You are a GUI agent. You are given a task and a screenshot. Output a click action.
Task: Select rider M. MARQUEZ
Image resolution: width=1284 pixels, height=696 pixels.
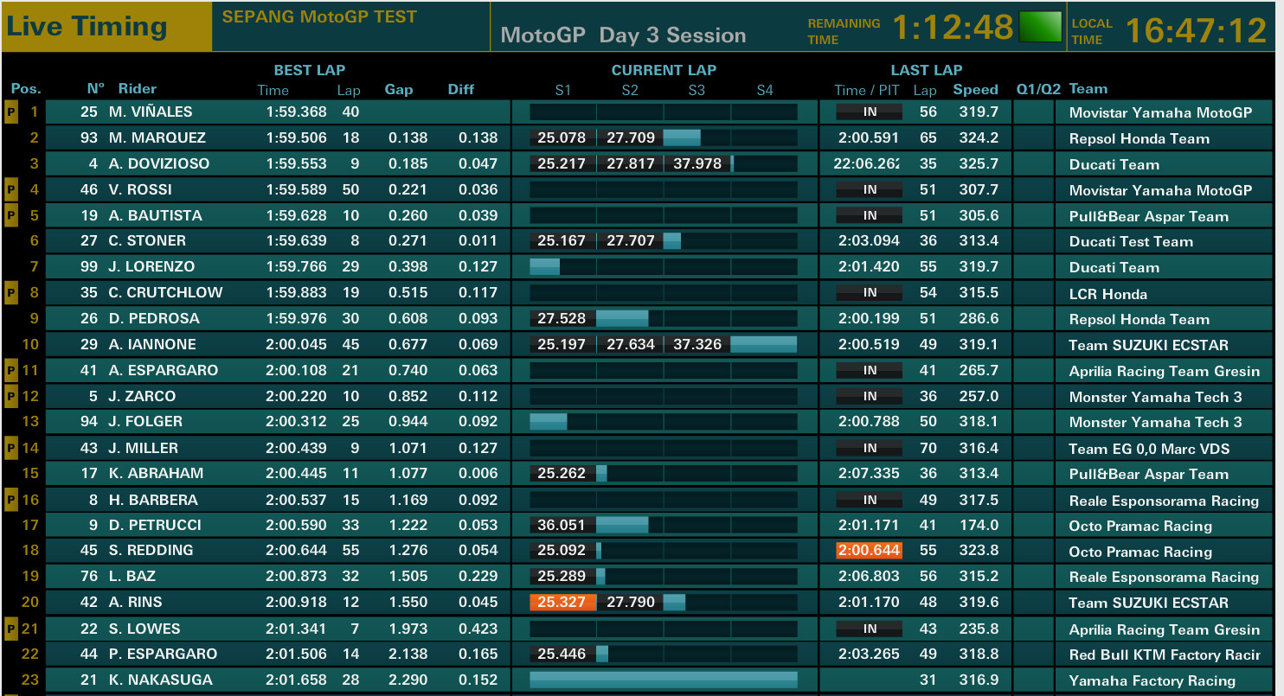point(157,137)
